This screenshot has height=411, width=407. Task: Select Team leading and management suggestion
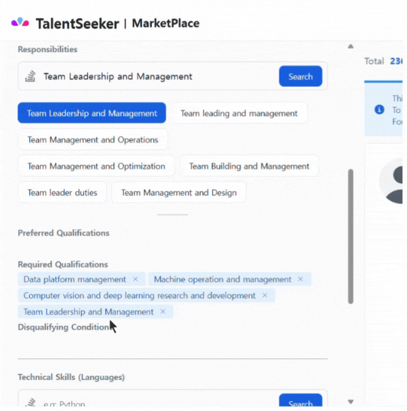pyautogui.click(x=239, y=113)
